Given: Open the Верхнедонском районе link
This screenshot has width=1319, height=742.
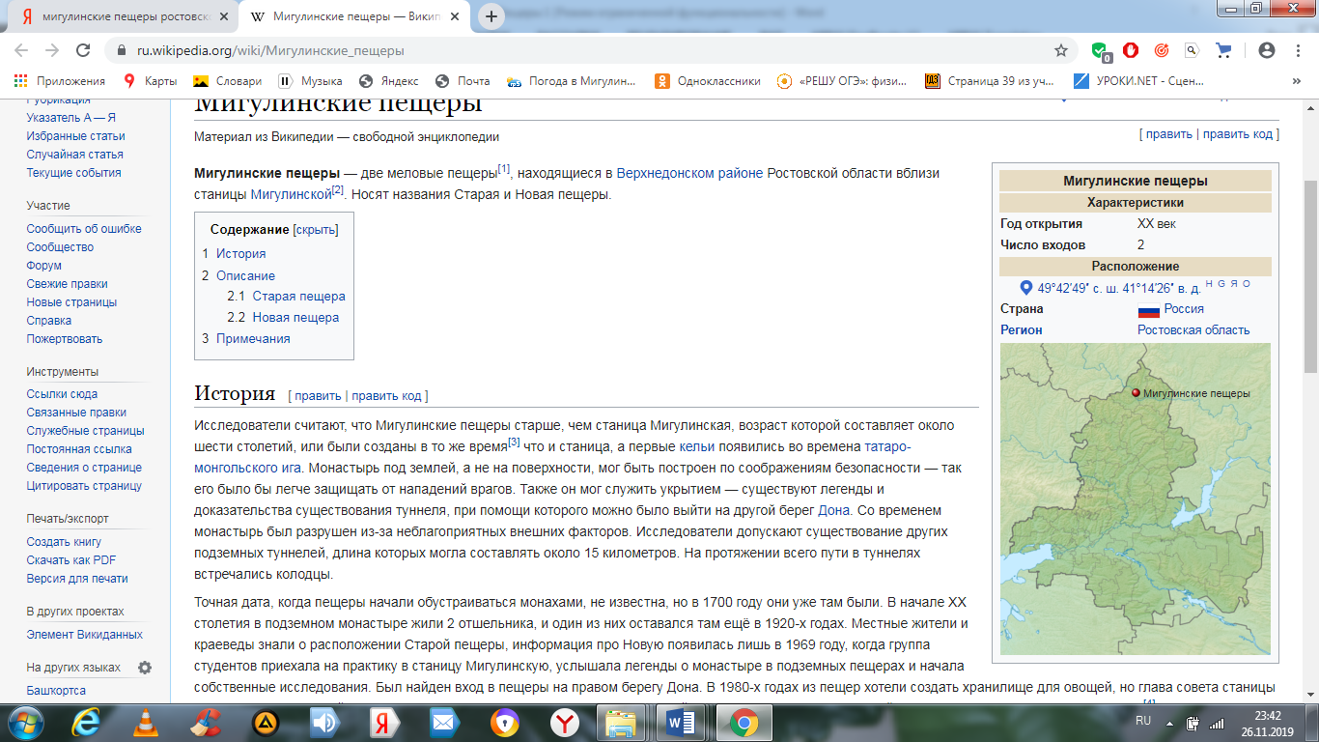Looking at the screenshot, I should pyautogui.click(x=690, y=174).
